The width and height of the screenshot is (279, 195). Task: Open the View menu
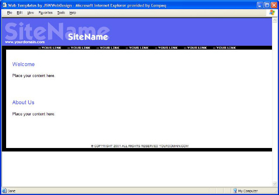tap(31, 13)
